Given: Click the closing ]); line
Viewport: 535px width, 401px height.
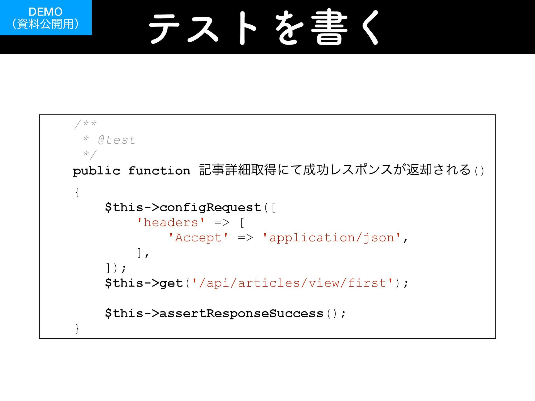Looking at the screenshot, I should click(x=116, y=268).
